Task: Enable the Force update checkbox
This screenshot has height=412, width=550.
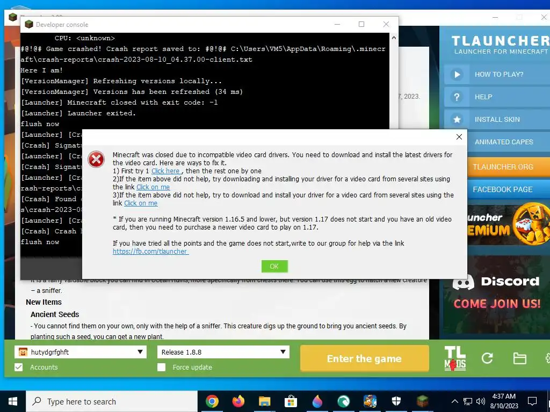Action: (161, 367)
